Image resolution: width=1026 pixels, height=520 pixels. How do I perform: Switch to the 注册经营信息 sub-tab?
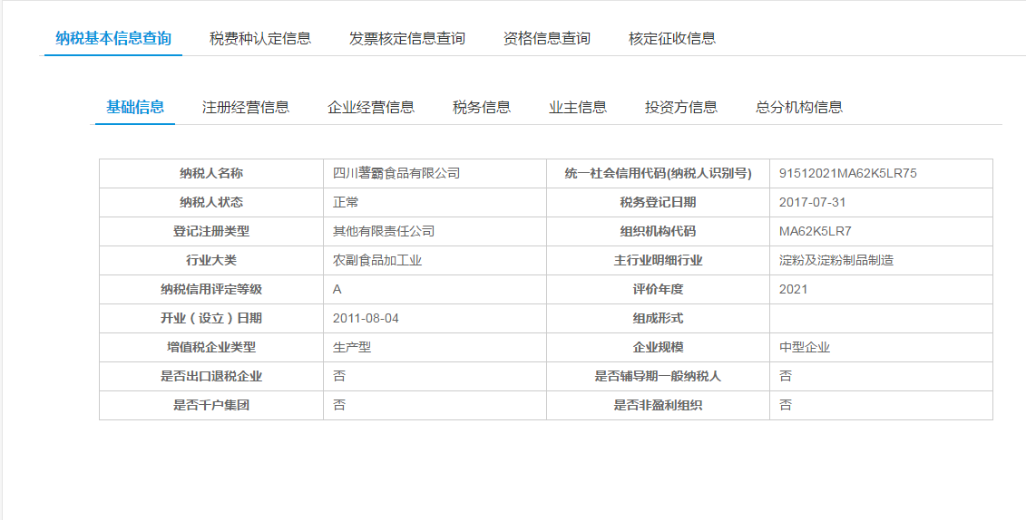click(246, 107)
